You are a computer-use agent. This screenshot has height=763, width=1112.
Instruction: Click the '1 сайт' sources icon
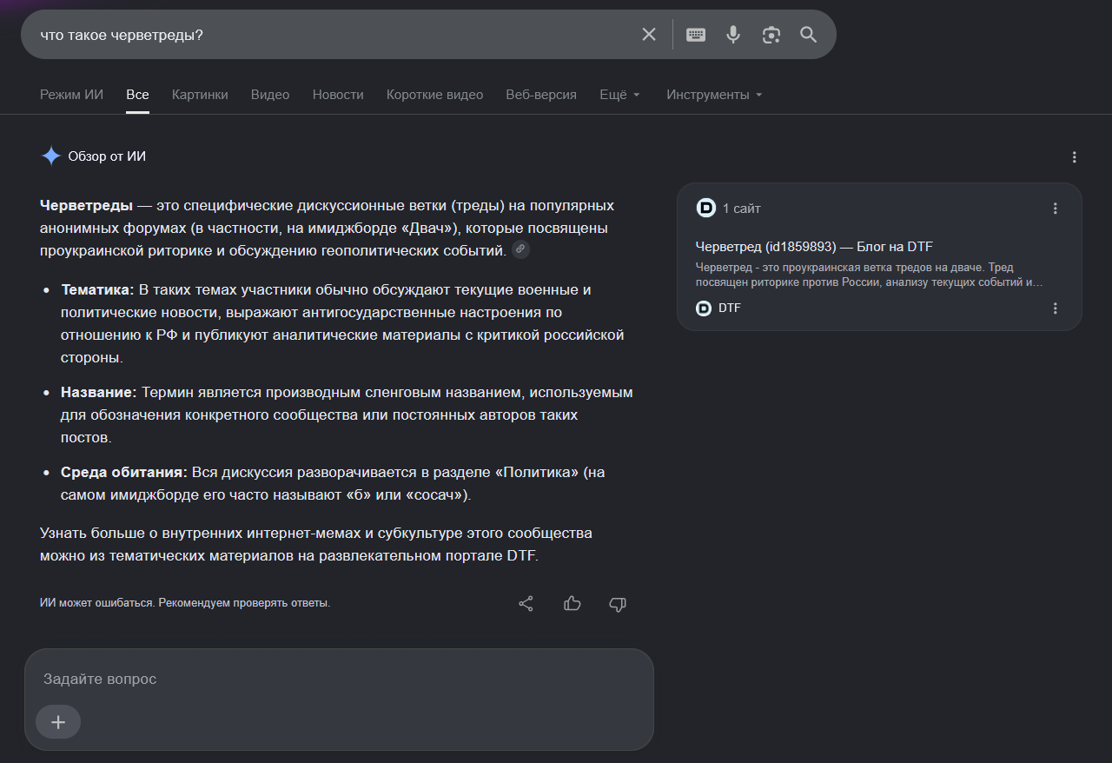705,209
